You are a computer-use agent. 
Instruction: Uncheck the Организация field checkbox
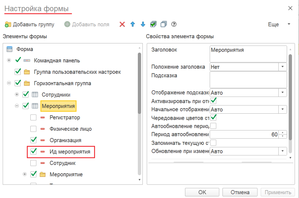tap(33, 140)
